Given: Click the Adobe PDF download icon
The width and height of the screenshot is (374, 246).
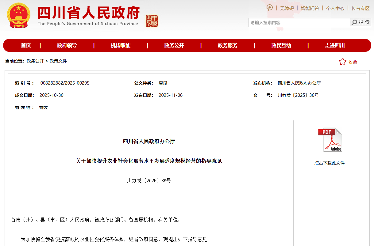Looking at the screenshot, I should click(x=330, y=140).
